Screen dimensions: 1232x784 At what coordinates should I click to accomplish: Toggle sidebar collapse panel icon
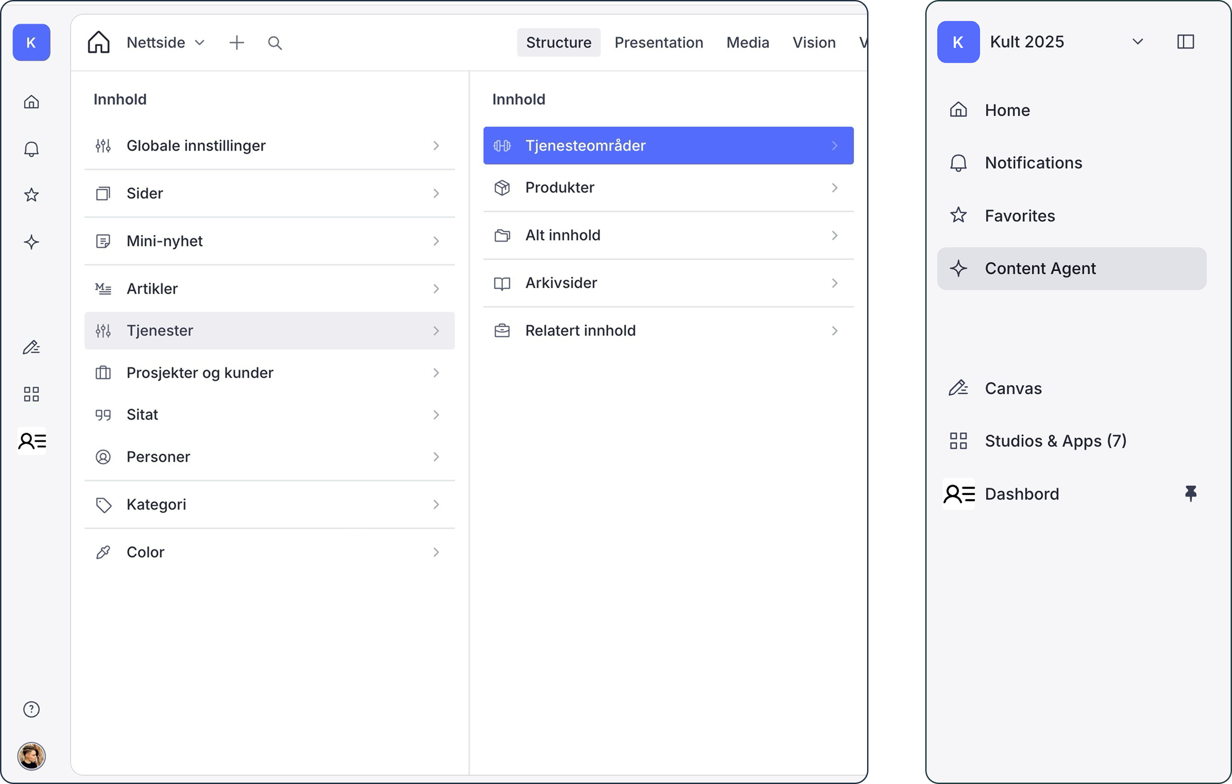click(1186, 41)
